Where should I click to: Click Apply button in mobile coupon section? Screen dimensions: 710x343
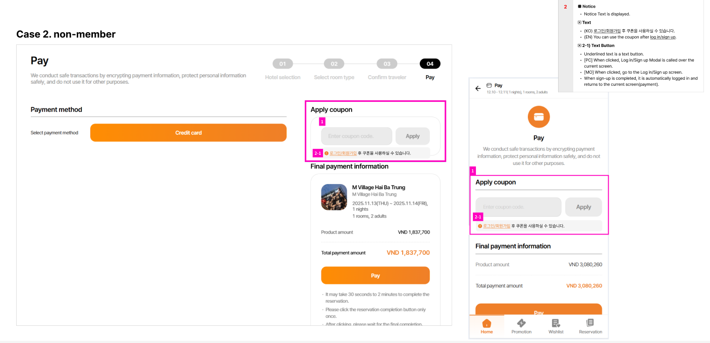(x=583, y=207)
